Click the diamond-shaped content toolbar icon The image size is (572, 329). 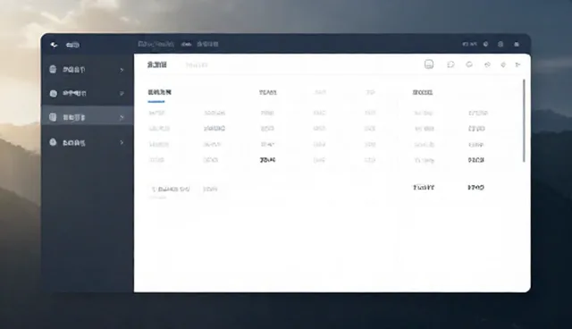click(x=503, y=64)
